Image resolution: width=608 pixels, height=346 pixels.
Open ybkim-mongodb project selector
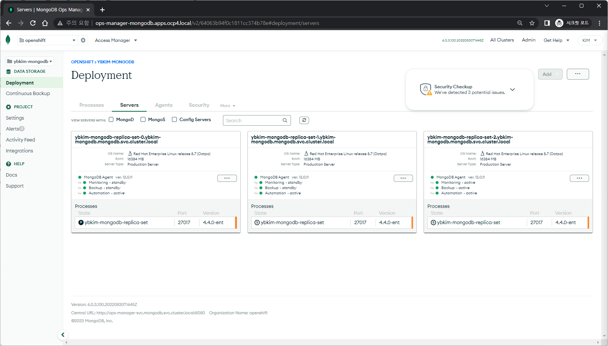coord(29,61)
